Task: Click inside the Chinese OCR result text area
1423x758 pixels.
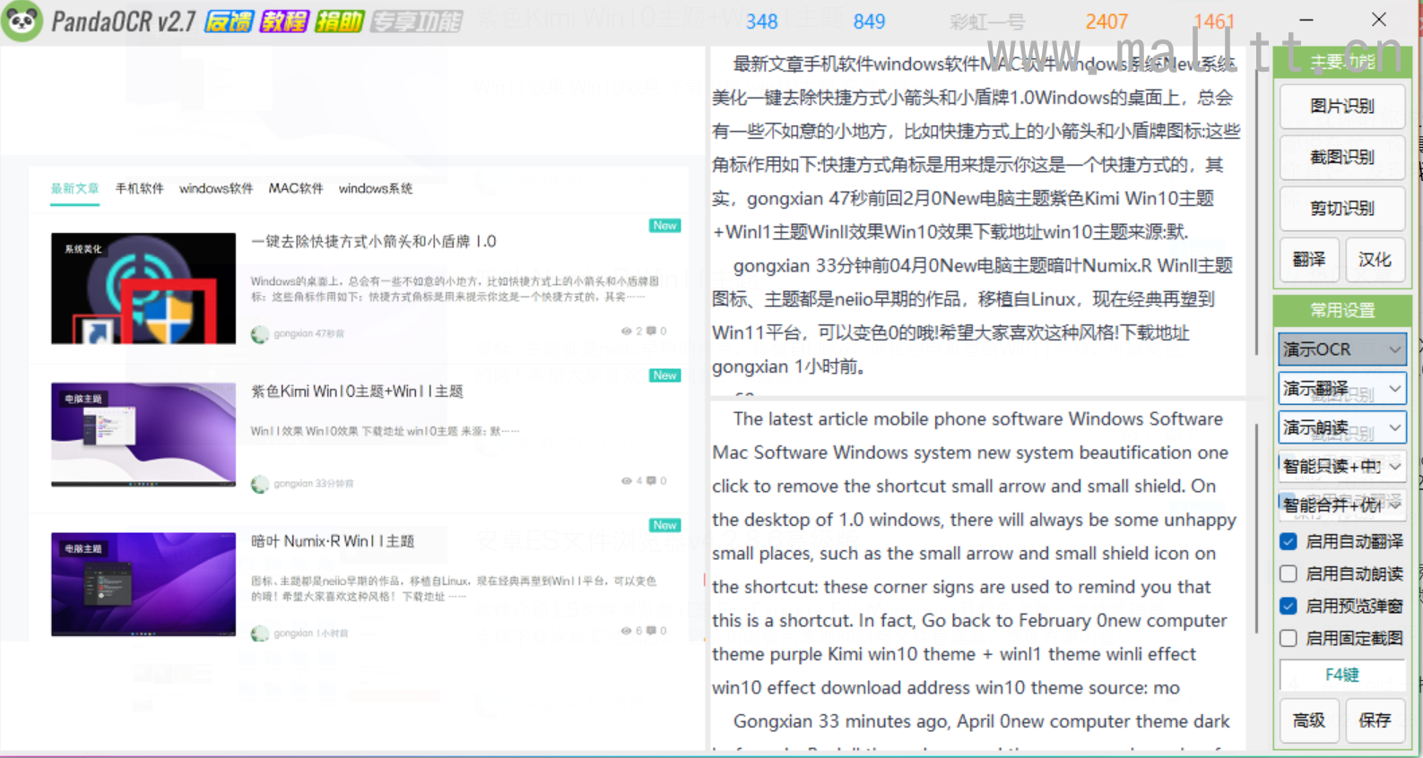Action: coord(977,220)
